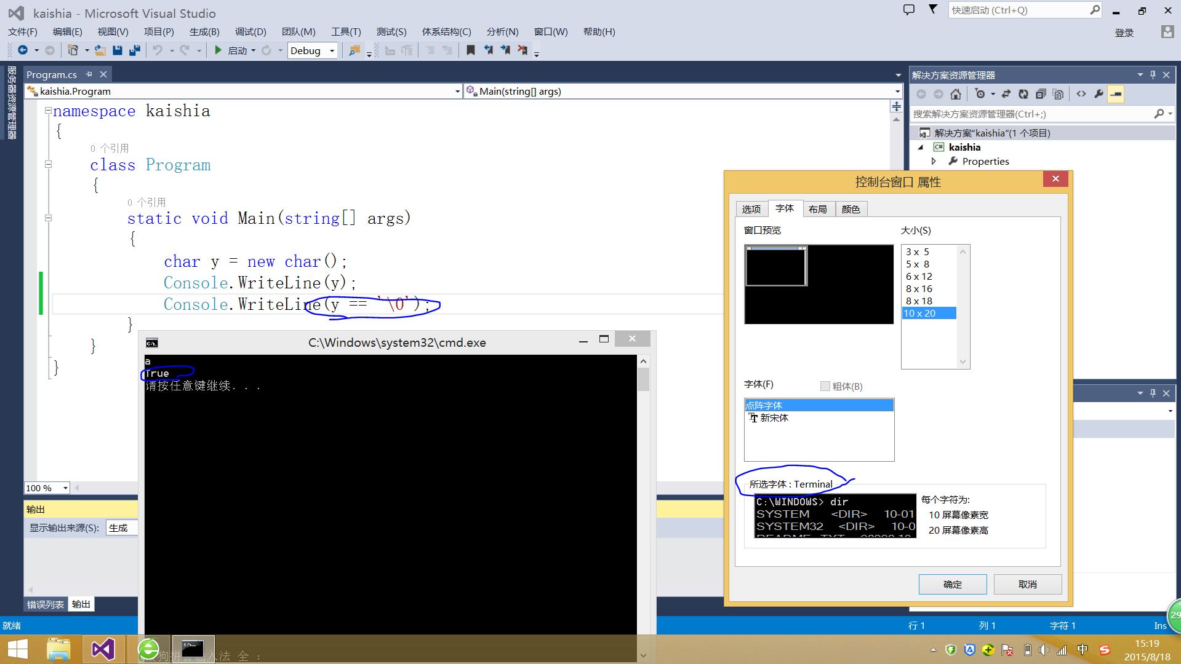The width and height of the screenshot is (1181, 664).
Task: Open the 启动 start dropdown arrow
Action: (253, 50)
